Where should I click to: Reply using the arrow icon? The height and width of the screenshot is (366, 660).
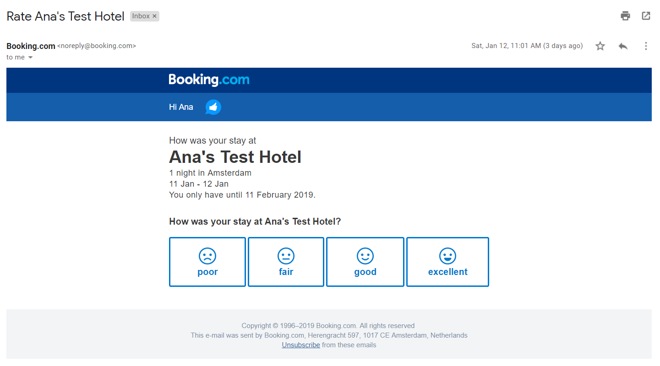click(x=623, y=46)
